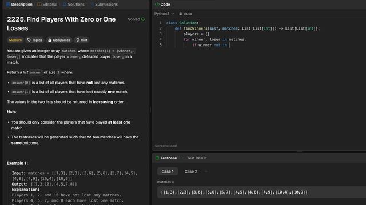
Task: Click the 'answer[1]' code snippet in description
Action: pyautogui.click(x=21, y=92)
